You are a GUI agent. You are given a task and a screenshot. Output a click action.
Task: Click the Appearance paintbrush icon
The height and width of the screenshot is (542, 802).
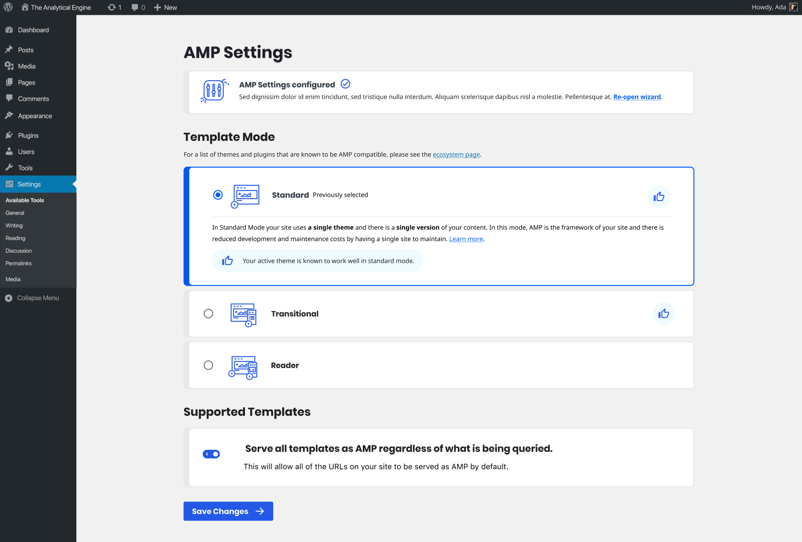pos(9,116)
